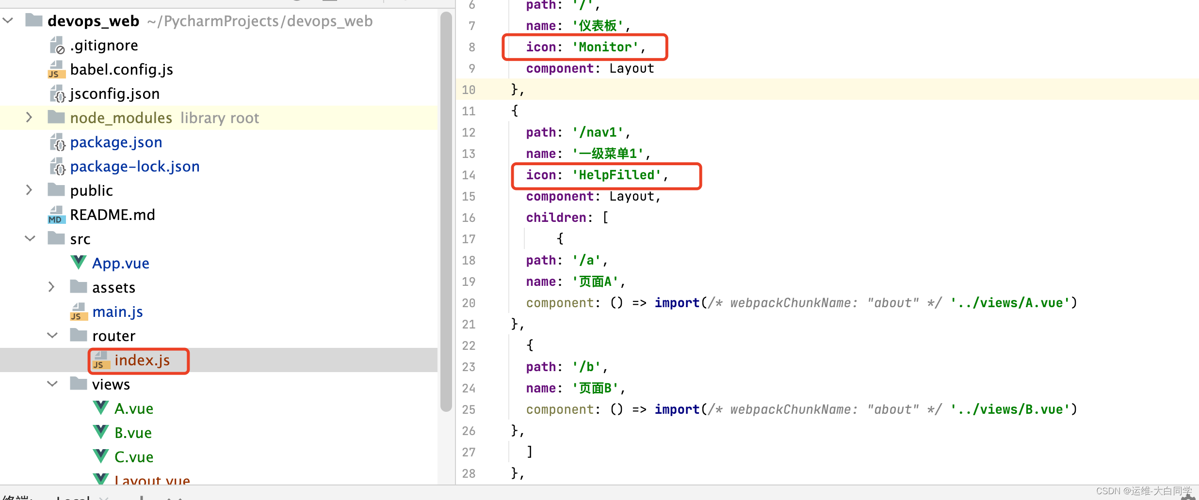Select .gitignore in the project tree
The height and width of the screenshot is (500, 1199).
(x=104, y=45)
